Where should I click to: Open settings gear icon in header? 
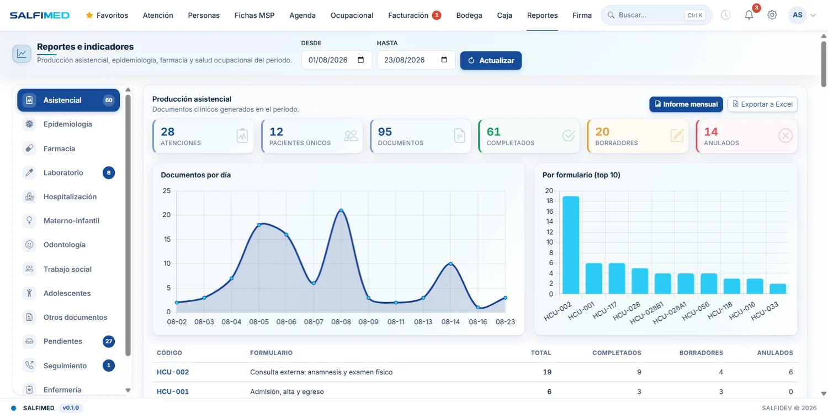(x=772, y=15)
